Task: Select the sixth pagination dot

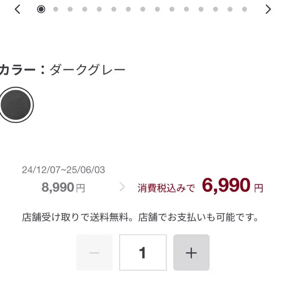Action: 114,9
